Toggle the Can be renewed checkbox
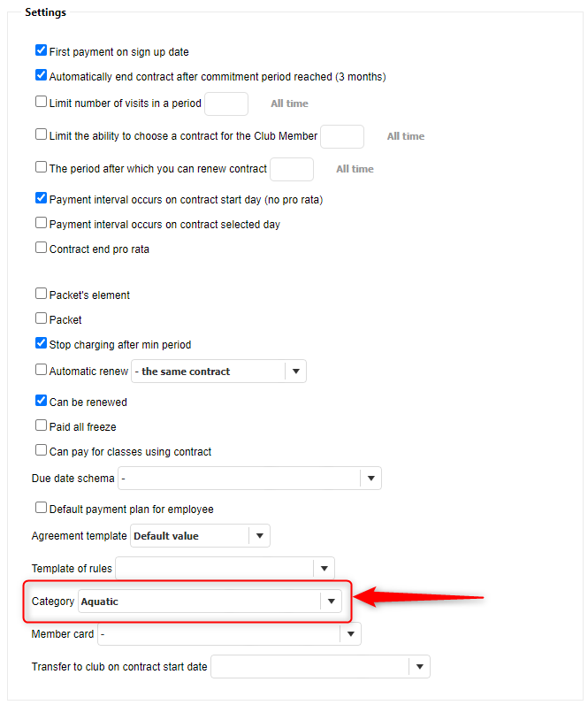This screenshot has width=588, height=705. [41, 401]
